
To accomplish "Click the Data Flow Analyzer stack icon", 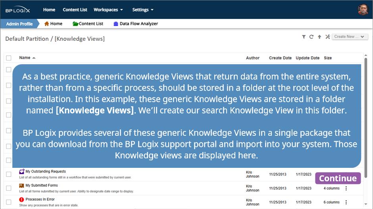I will [x=116, y=24].
